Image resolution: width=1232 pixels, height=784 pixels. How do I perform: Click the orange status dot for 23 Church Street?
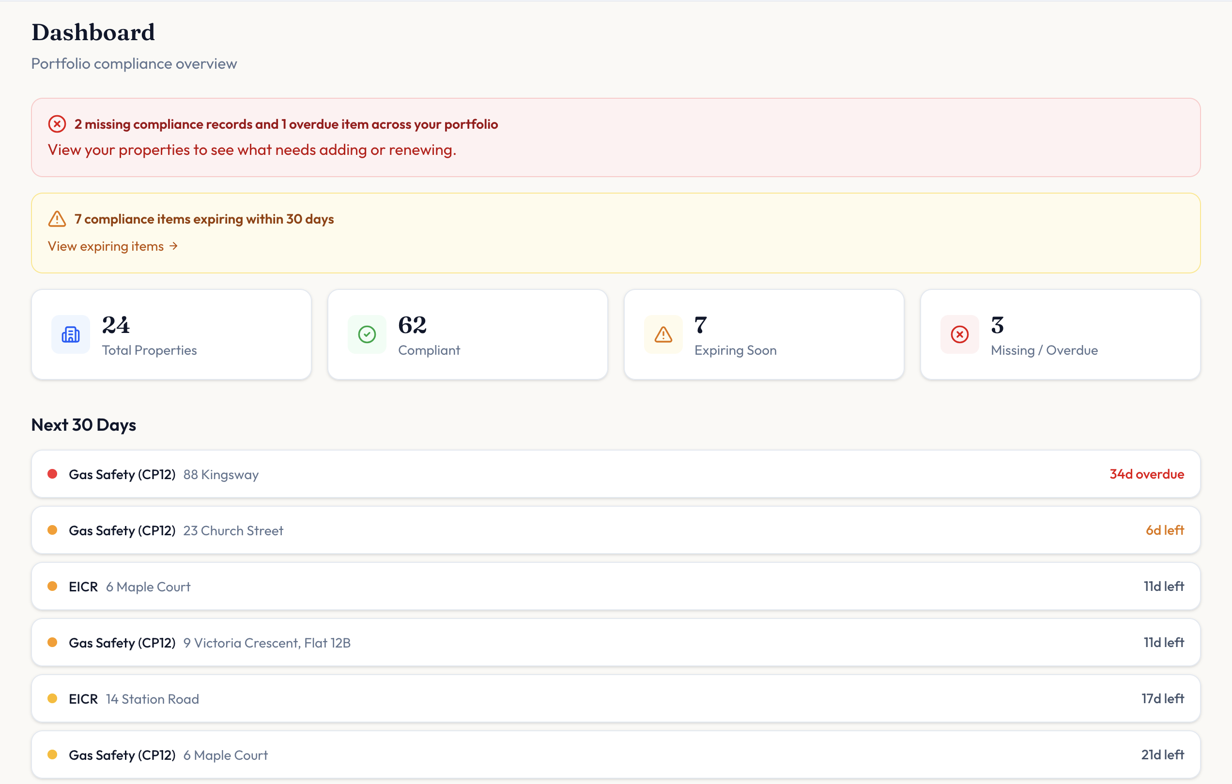pos(52,530)
